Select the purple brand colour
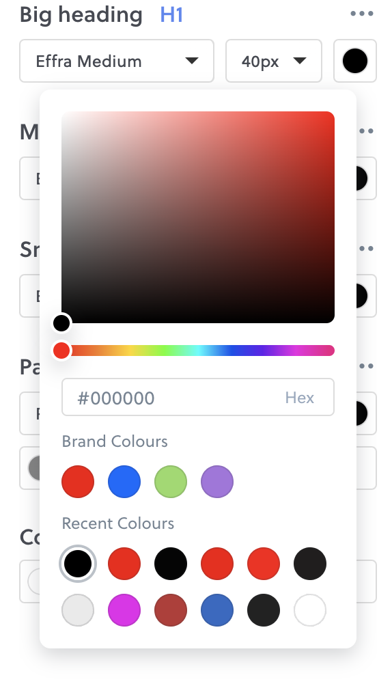Image resolution: width=392 pixels, height=686 pixels. (217, 481)
